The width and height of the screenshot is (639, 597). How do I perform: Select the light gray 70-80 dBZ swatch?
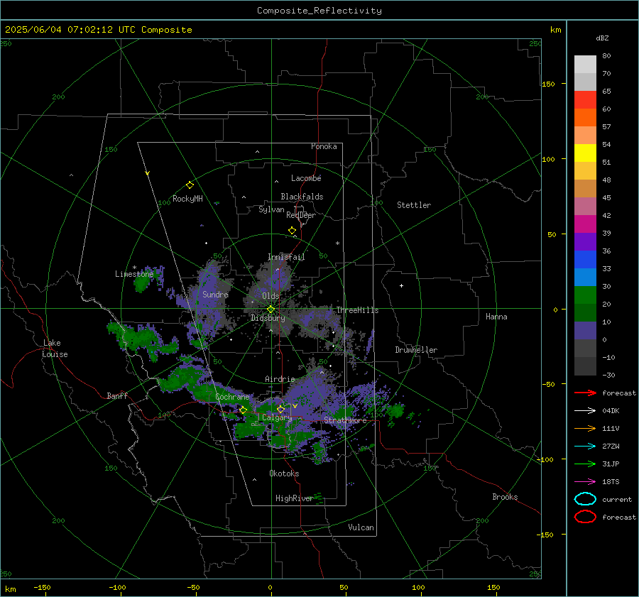pos(585,65)
